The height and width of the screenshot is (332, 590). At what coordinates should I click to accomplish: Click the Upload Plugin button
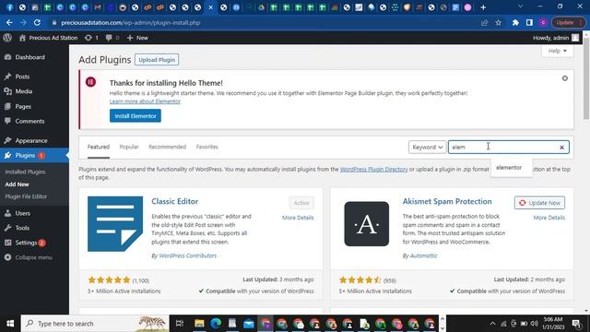(157, 60)
